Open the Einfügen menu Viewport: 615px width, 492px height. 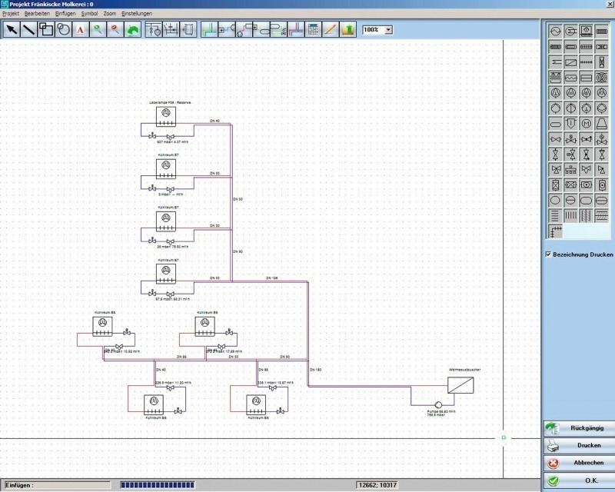(x=65, y=13)
